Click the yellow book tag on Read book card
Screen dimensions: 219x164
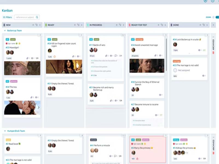(8, 140)
